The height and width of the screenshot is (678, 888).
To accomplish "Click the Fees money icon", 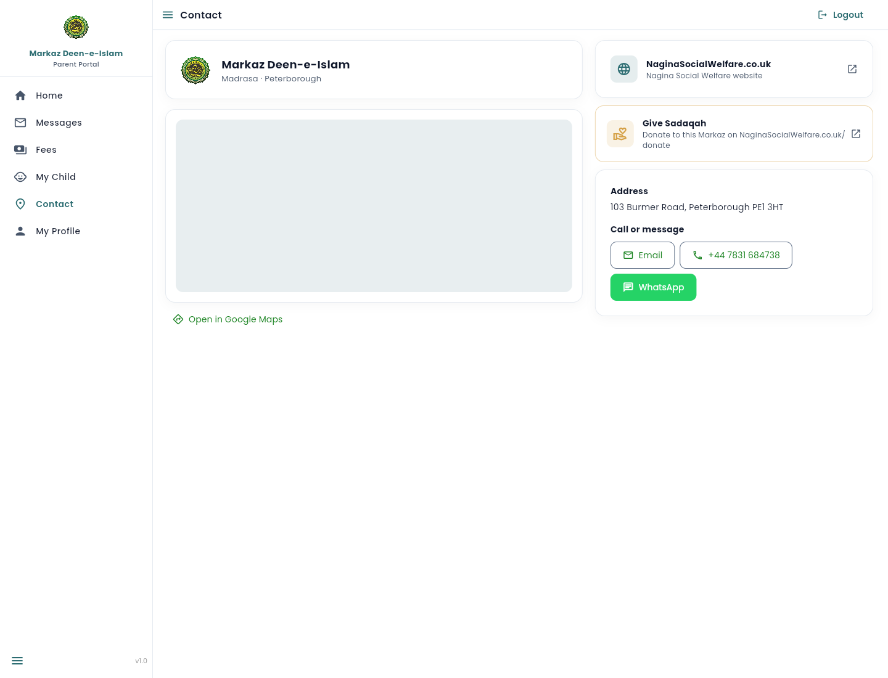I will pyautogui.click(x=20, y=150).
